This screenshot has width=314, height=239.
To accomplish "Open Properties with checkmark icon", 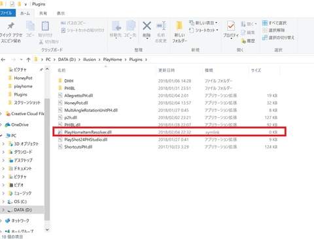I will [x=231, y=26].
